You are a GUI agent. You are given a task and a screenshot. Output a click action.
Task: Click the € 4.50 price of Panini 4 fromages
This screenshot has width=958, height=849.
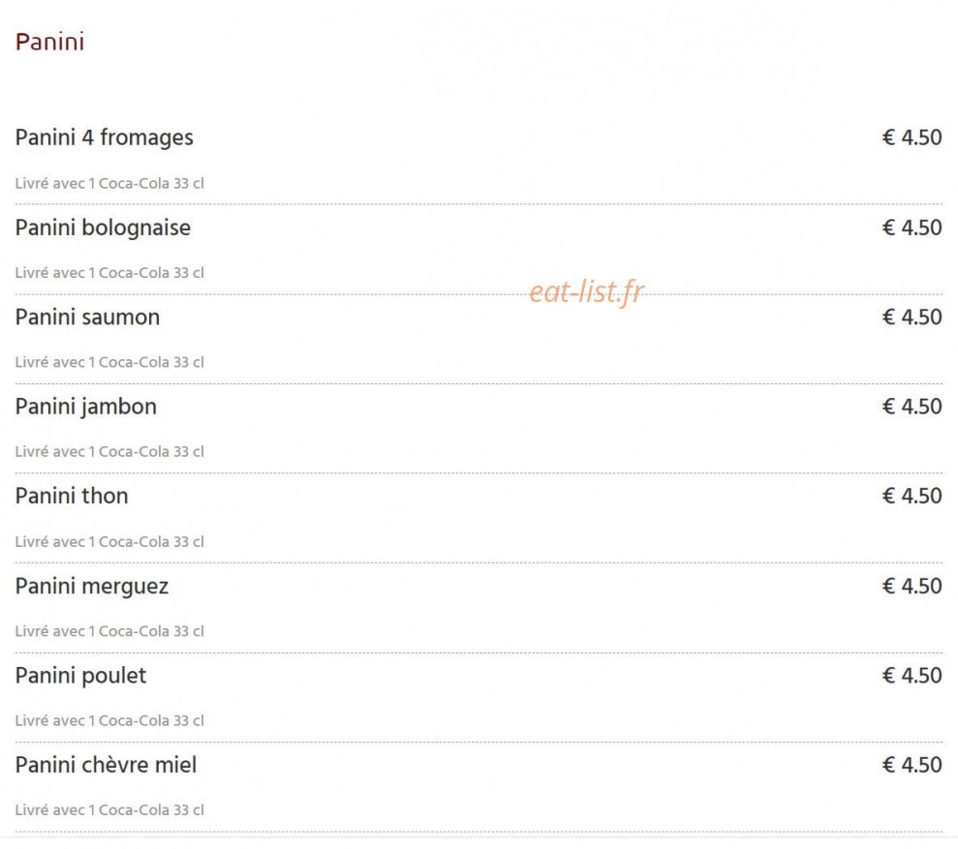pyautogui.click(x=912, y=137)
